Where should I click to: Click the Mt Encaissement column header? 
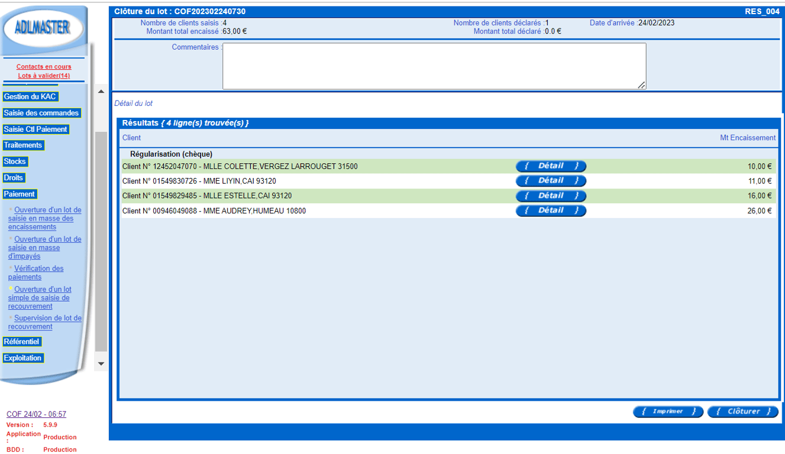point(748,138)
